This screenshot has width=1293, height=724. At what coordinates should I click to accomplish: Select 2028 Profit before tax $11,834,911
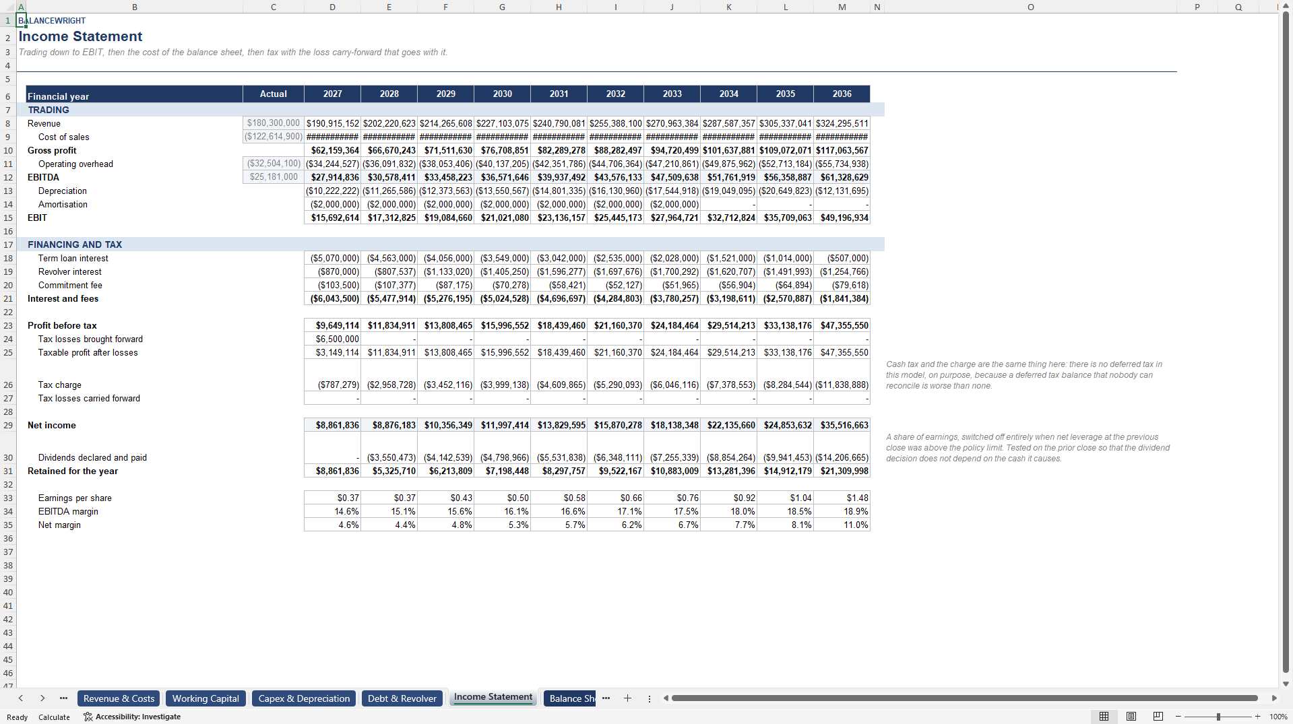click(x=389, y=325)
